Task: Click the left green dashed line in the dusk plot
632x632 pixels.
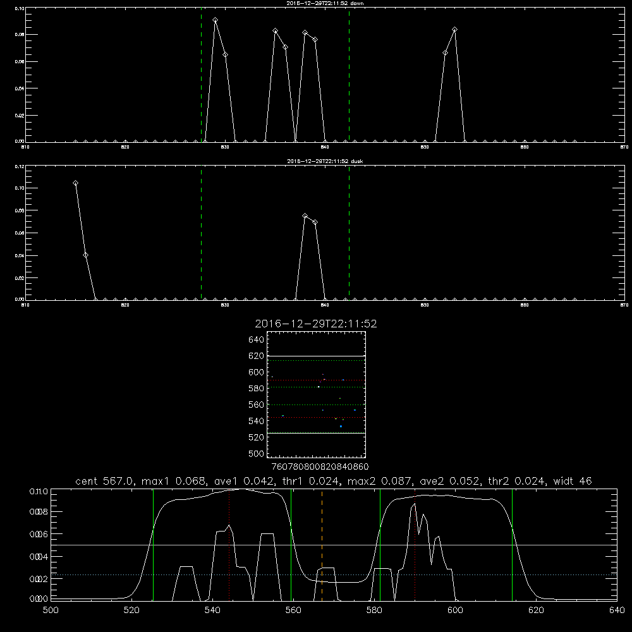Action: click(x=201, y=233)
